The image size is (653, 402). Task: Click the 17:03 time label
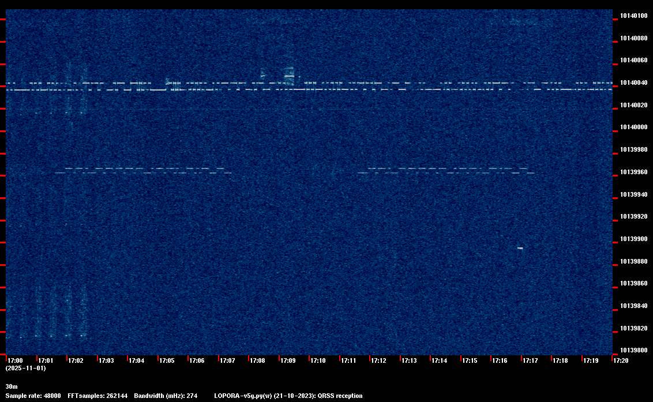(x=106, y=360)
